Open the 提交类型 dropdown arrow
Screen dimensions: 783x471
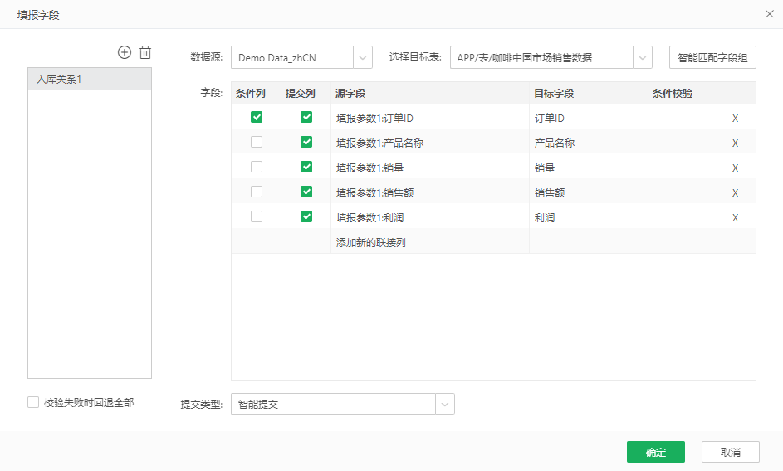click(x=445, y=405)
